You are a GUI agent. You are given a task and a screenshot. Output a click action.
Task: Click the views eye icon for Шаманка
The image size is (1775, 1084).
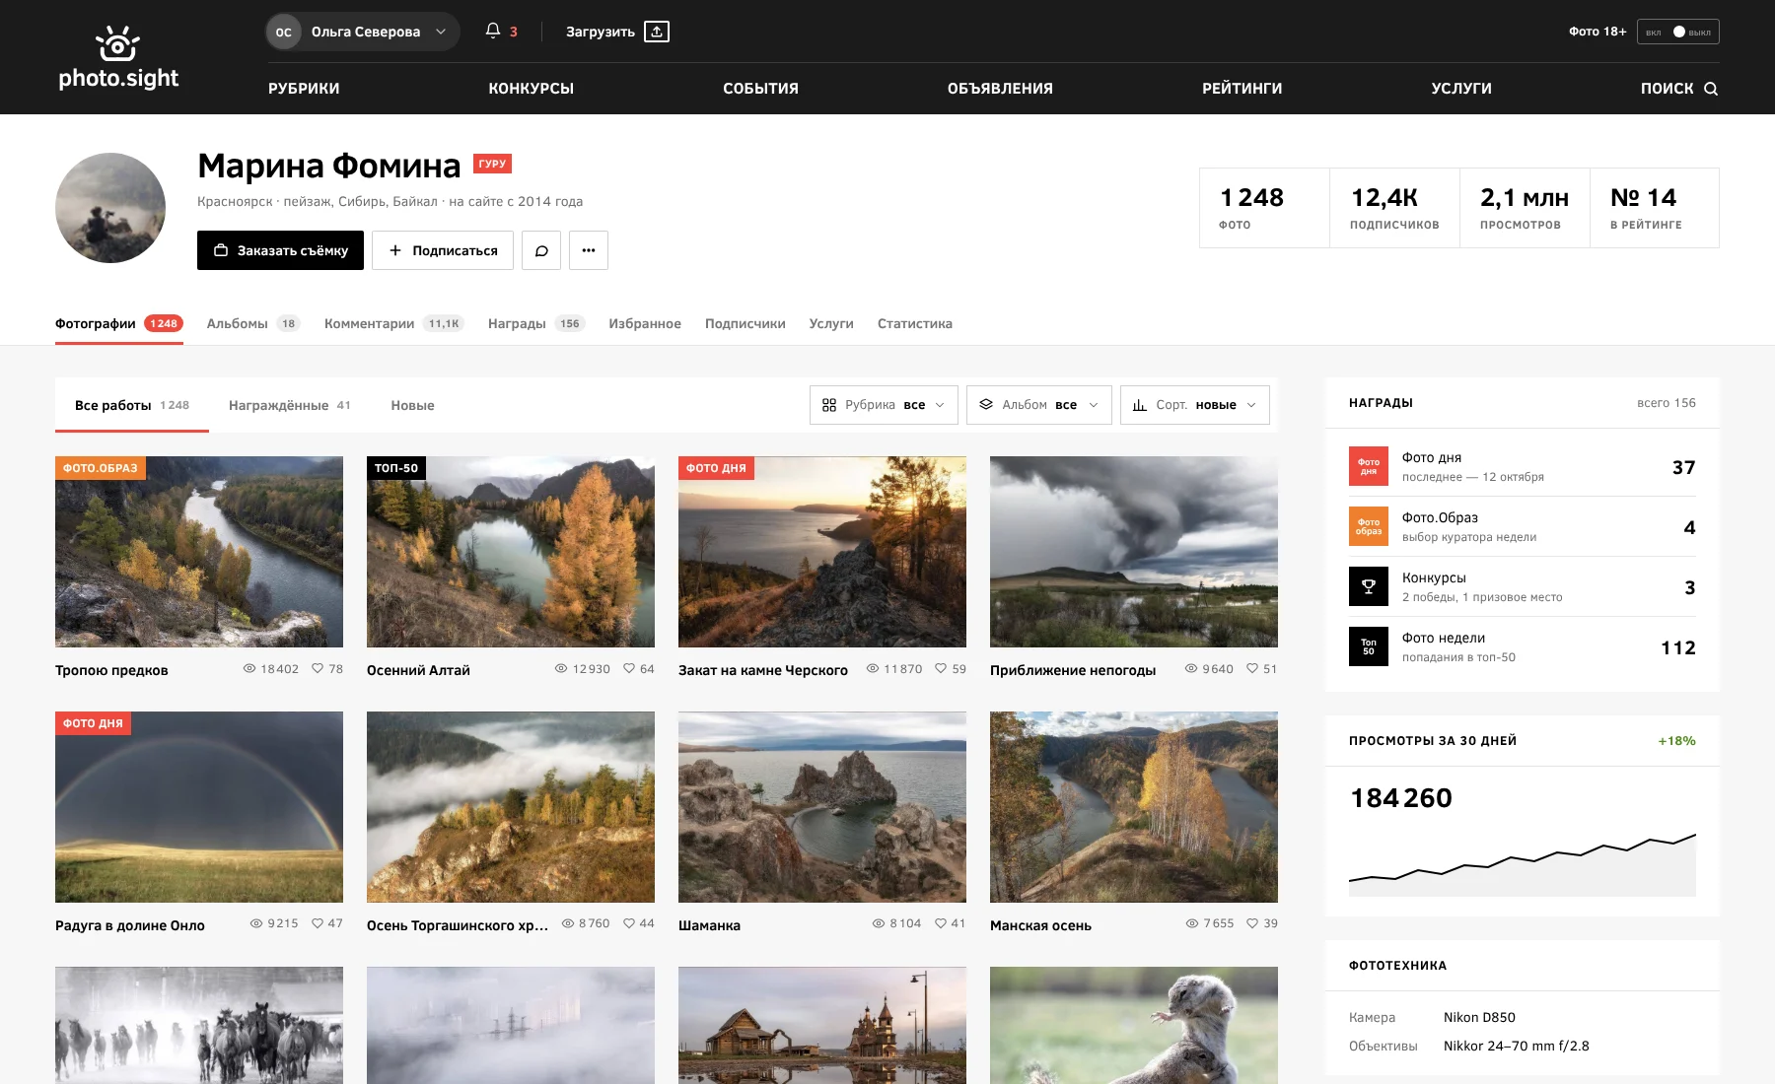click(879, 923)
